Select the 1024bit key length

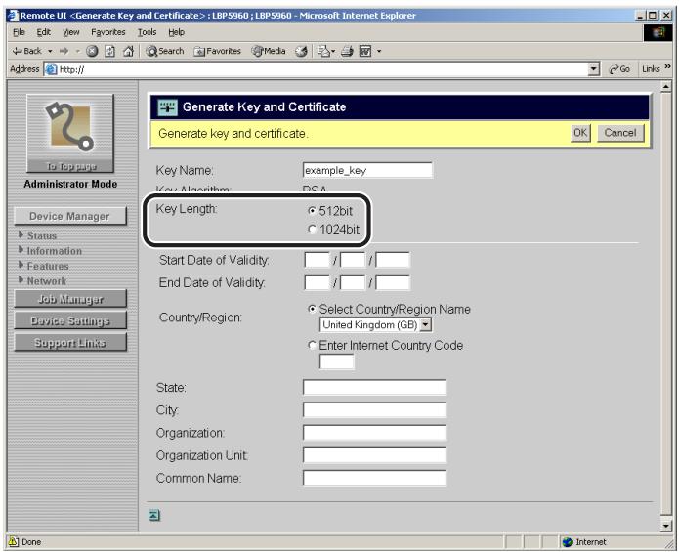(x=312, y=229)
